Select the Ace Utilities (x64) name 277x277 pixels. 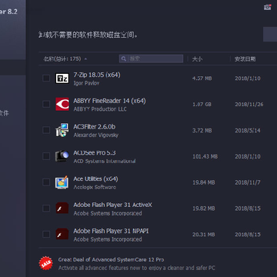(95, 179)
